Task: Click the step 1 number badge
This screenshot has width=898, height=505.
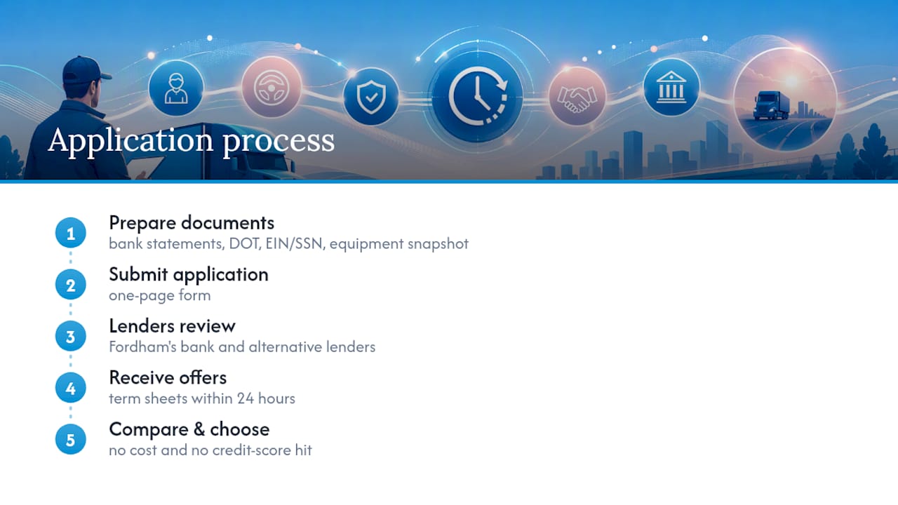Action: [x=71, y=234]
